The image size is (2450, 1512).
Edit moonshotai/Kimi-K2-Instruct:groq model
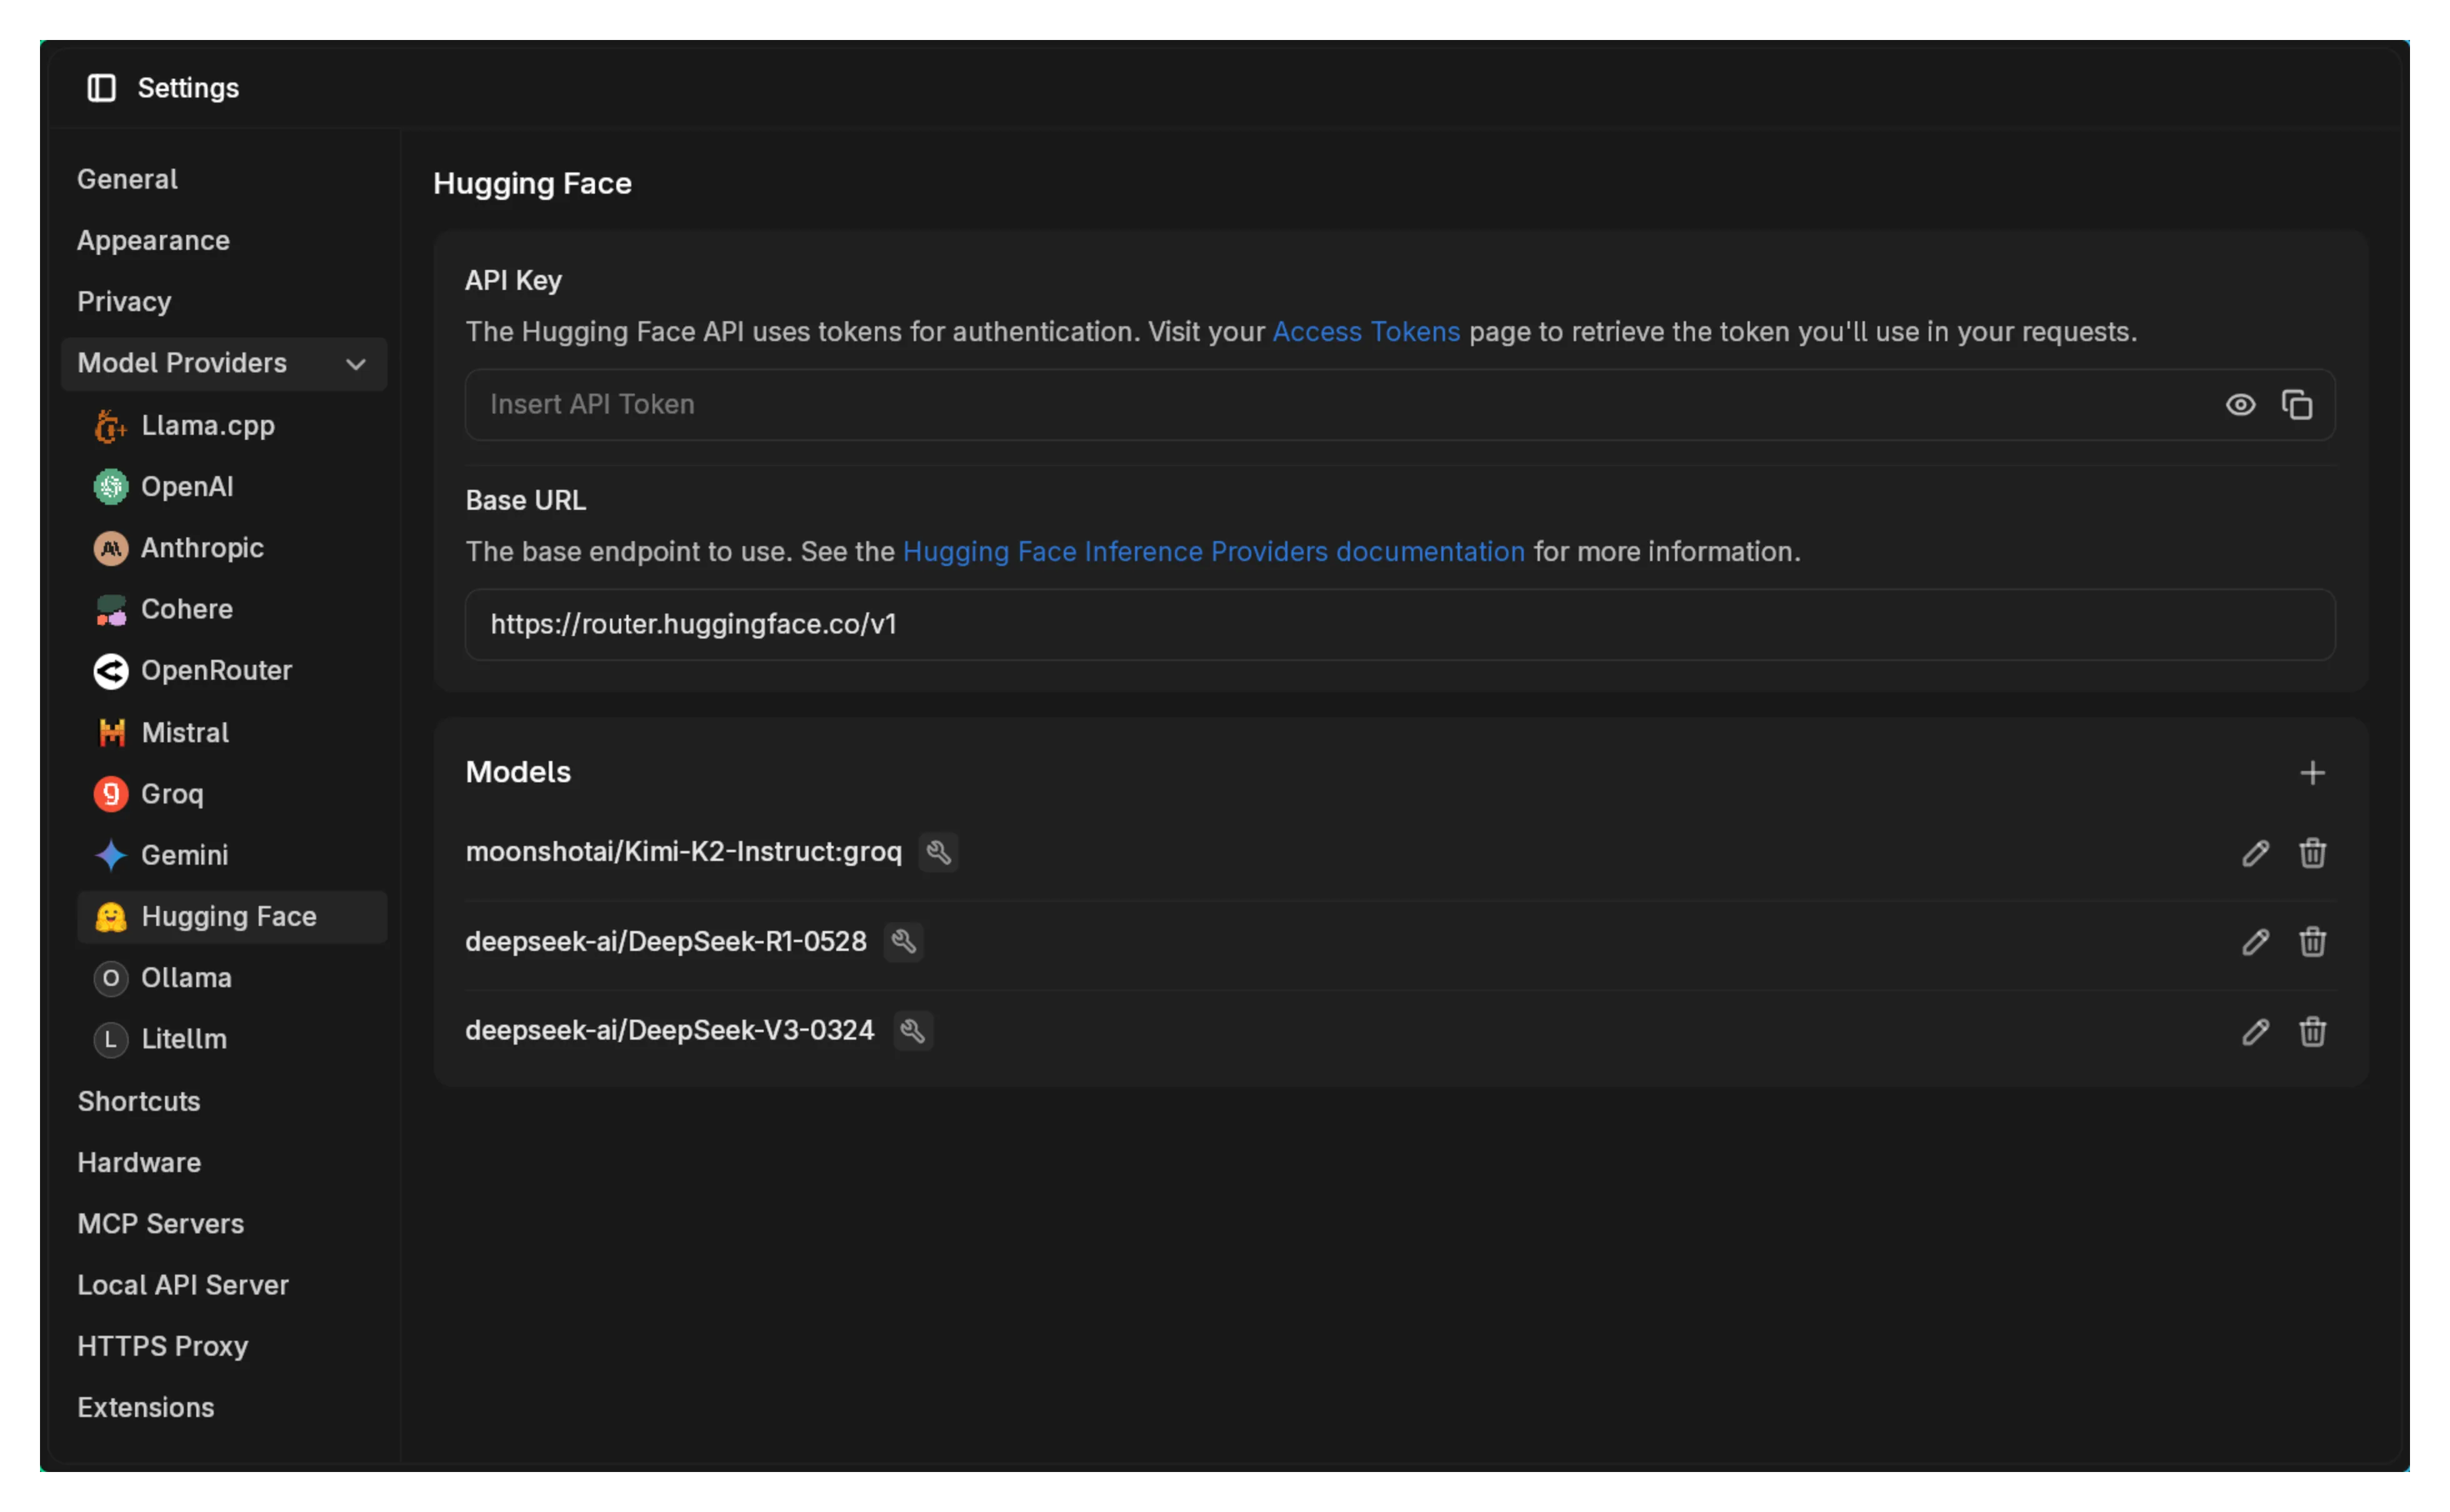2255,853
